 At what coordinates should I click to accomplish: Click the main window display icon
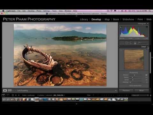4,95
